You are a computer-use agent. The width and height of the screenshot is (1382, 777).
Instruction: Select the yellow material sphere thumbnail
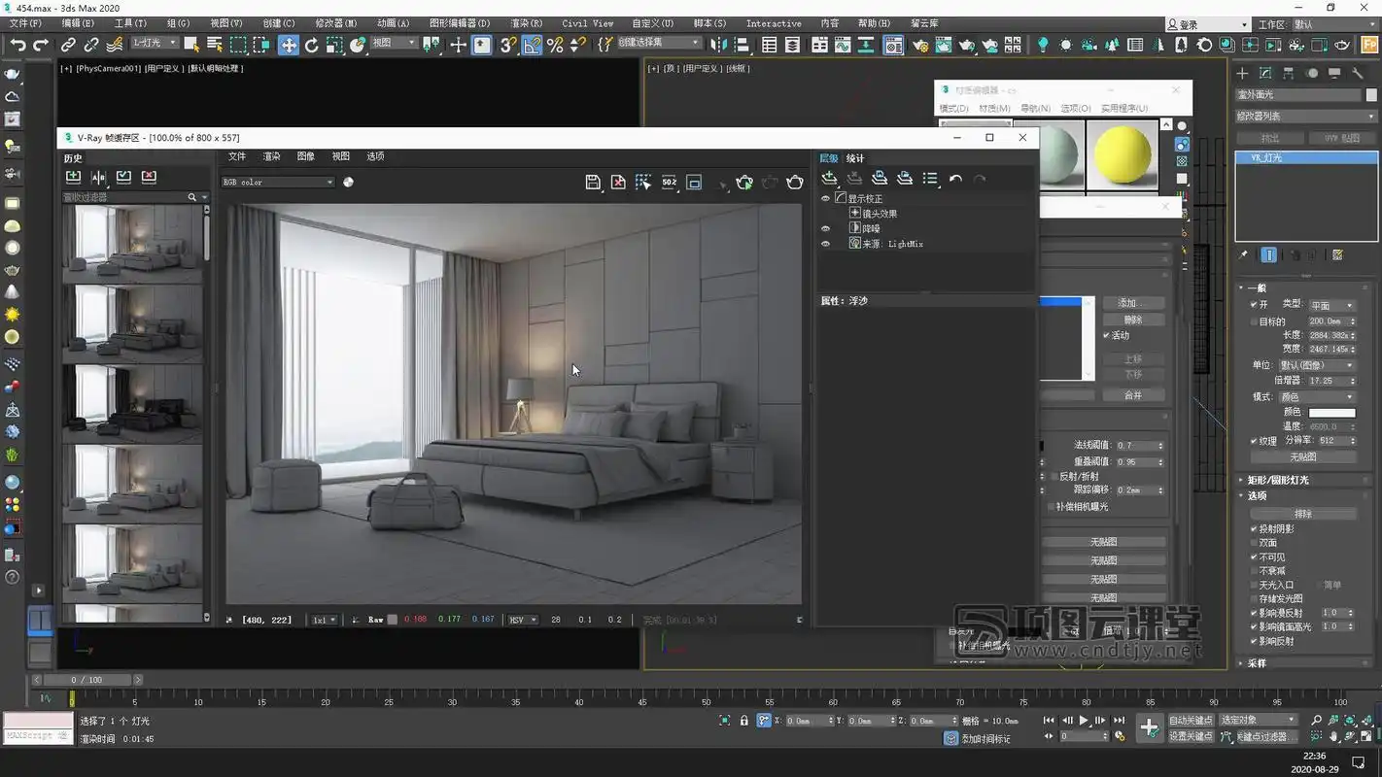[x=1123, y=155]
